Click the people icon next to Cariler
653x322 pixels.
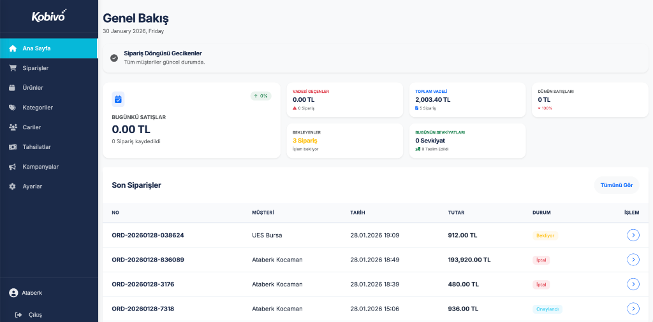[x=13, y=127]
